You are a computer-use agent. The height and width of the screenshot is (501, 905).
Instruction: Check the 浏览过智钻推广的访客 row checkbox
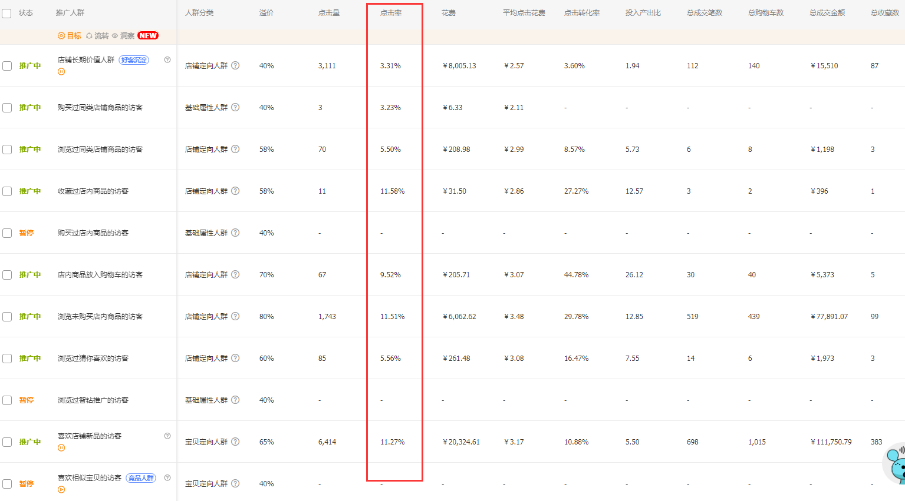[7, 400]
